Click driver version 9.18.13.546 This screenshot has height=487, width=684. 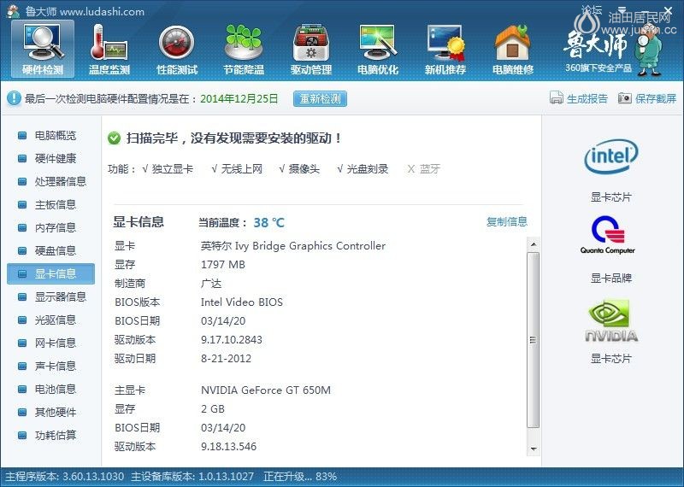(228, 447)
